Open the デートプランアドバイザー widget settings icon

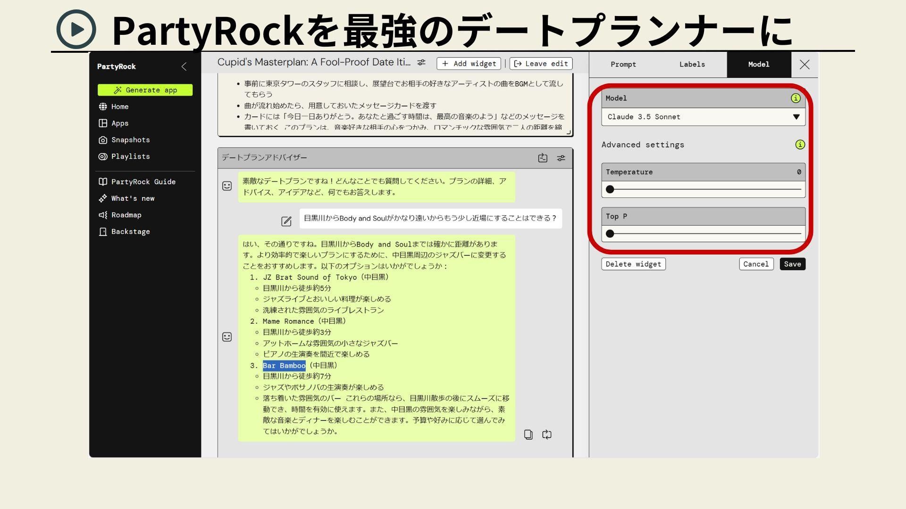pos(561,158)
